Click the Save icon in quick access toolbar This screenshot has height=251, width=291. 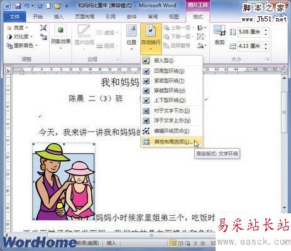pos(18,6)
